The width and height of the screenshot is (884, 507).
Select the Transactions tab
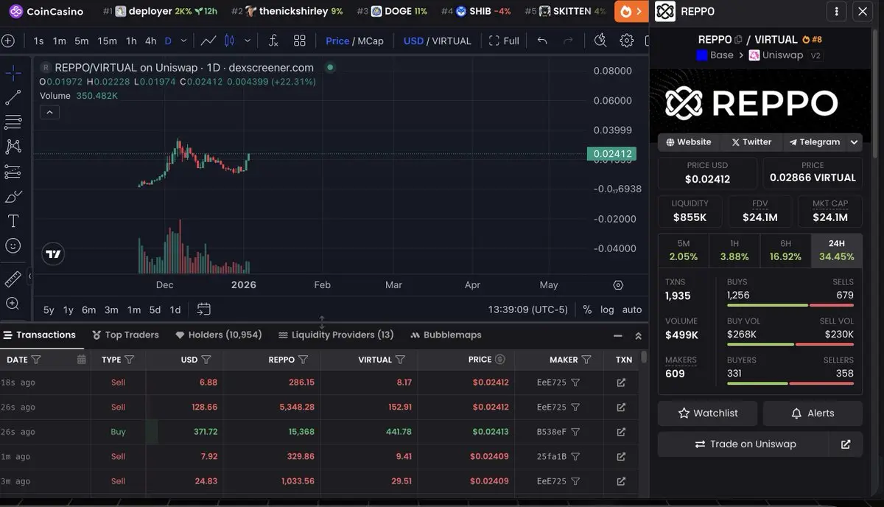pos(39,335)
